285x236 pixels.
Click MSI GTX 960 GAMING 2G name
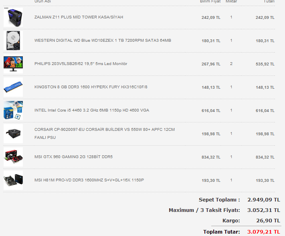[73, 157]
